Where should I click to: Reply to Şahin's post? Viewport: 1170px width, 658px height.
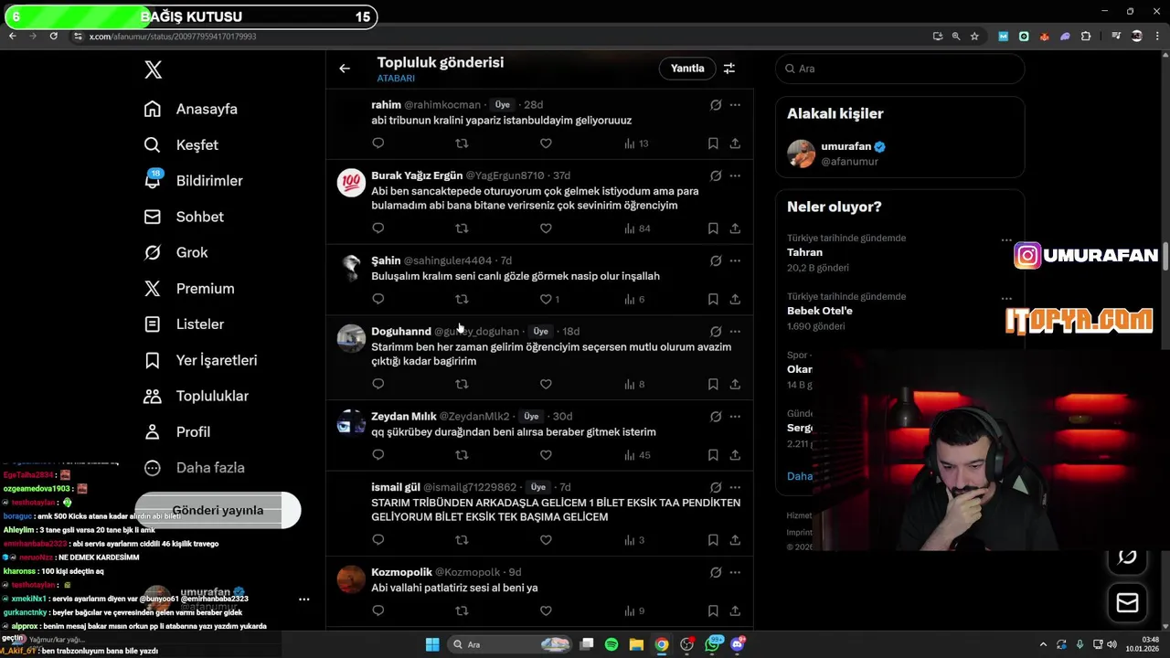tap(378, 299)
